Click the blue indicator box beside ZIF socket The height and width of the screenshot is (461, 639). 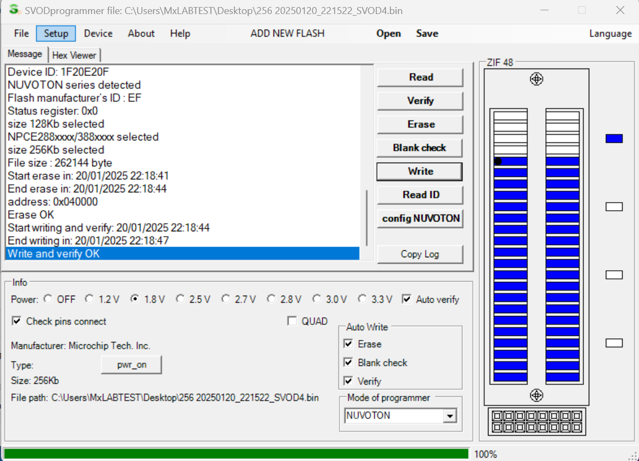tap(614, 138)
